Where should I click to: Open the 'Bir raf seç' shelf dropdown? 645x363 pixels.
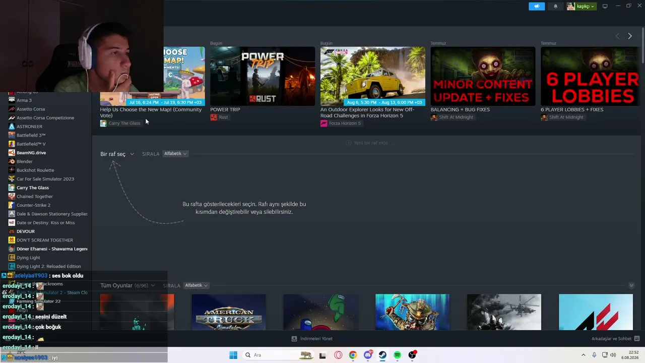117,154
